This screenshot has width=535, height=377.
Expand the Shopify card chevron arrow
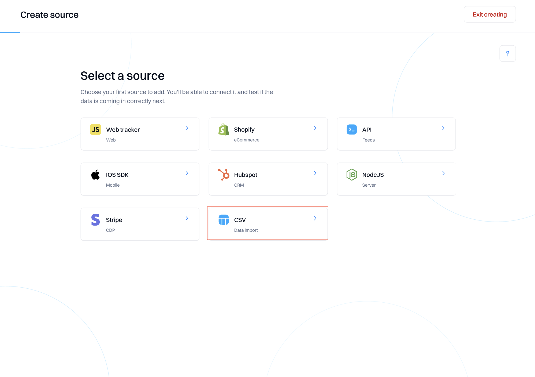(x=315, y=128)
